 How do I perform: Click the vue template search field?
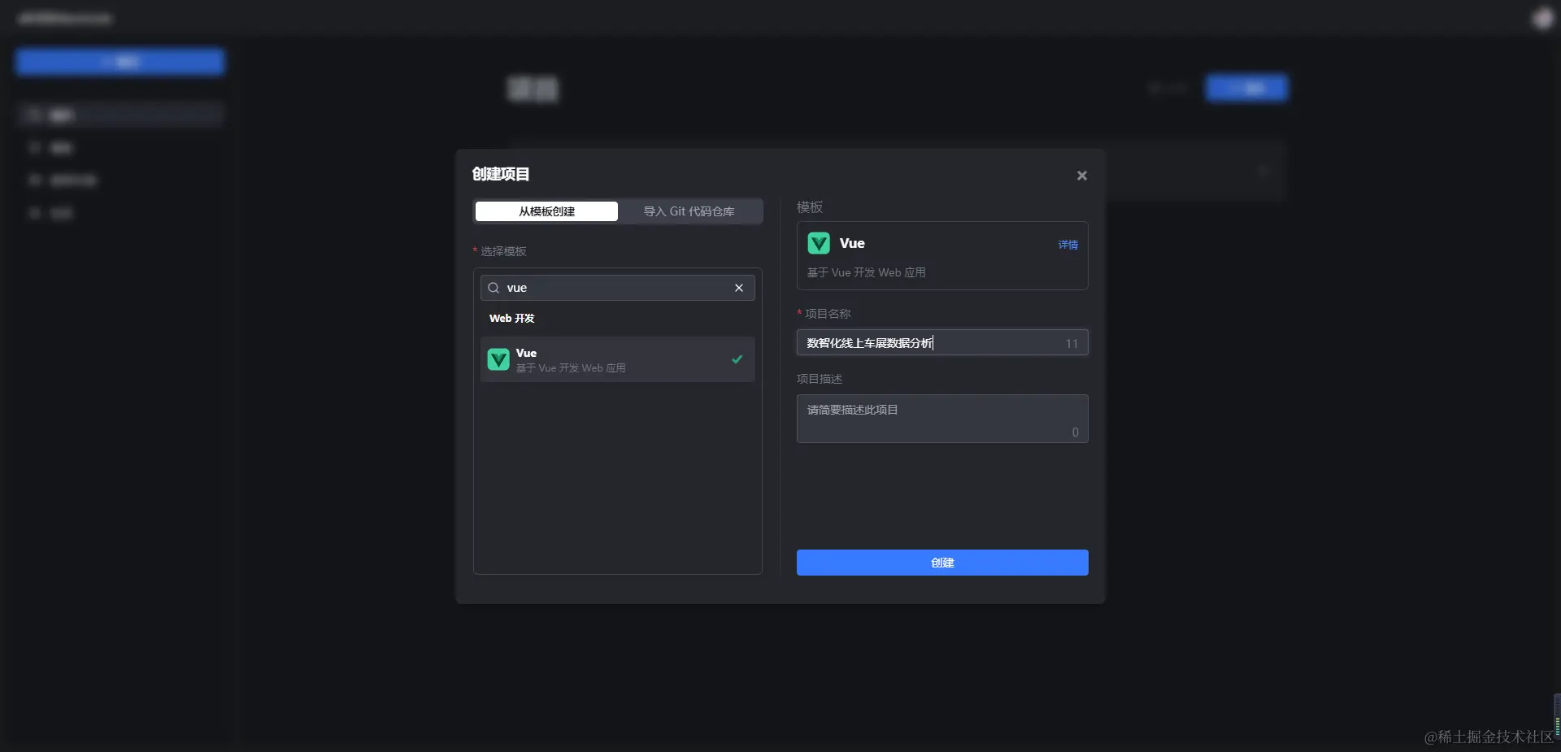tap(617, 288)
